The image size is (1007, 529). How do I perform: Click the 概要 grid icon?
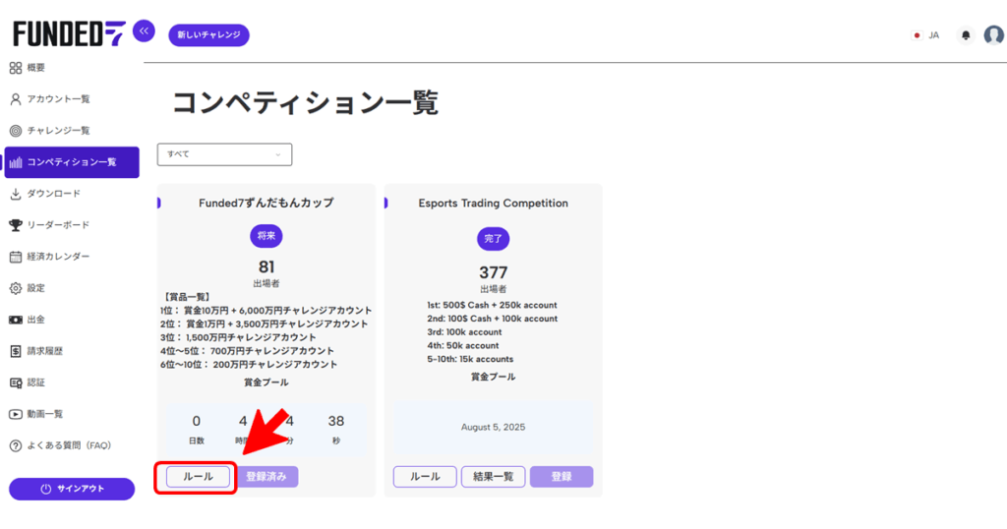[x=16, y=68]
